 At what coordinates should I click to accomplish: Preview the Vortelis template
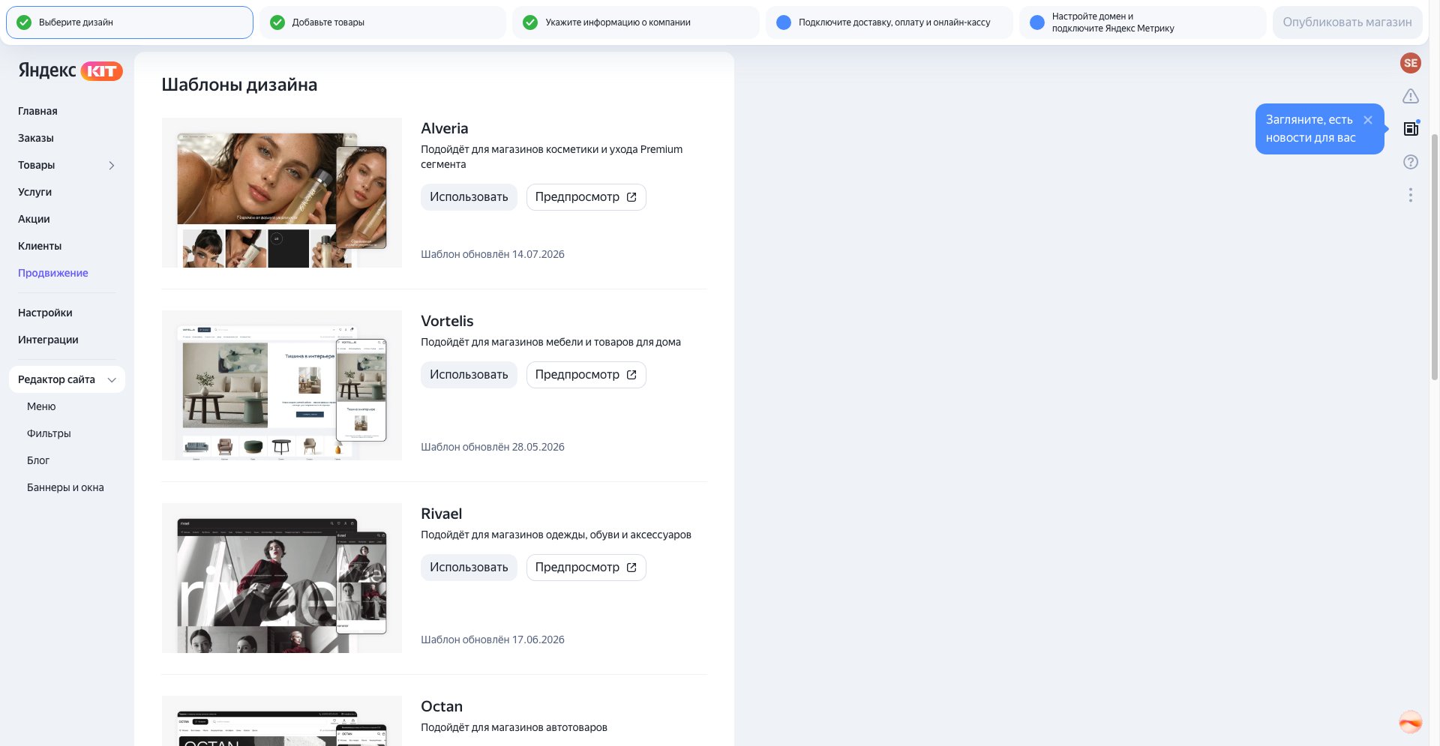[x=586, y=375]
